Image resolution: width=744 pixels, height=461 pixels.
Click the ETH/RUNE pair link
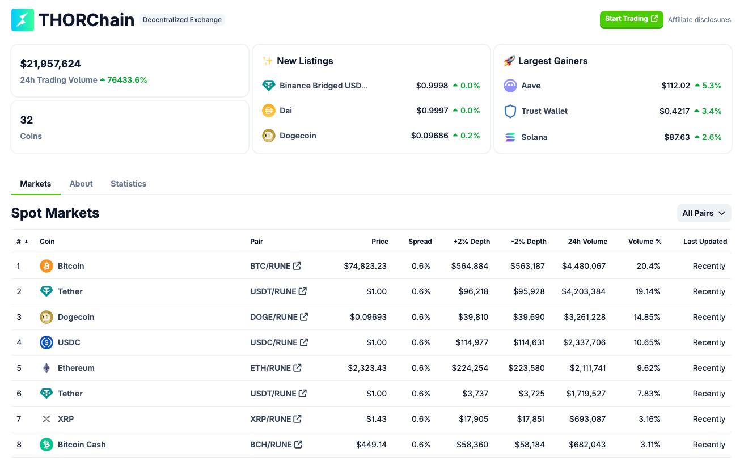[270, 368]
